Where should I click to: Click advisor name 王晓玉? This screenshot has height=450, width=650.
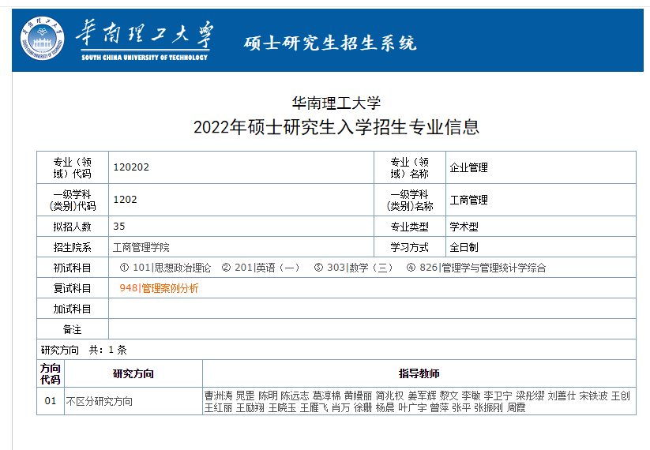[282, 407]
